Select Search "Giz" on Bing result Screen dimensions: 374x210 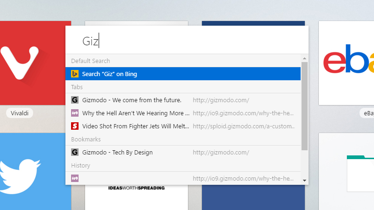tap(183, 74)
